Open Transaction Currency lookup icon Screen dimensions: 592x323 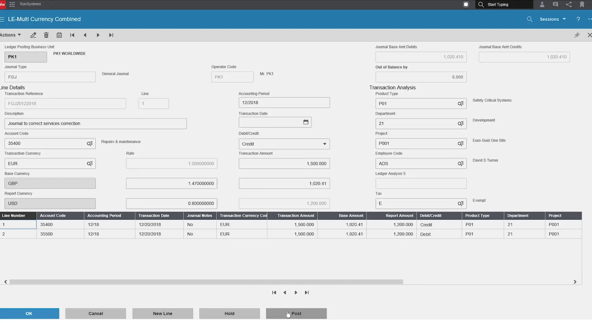90,164
